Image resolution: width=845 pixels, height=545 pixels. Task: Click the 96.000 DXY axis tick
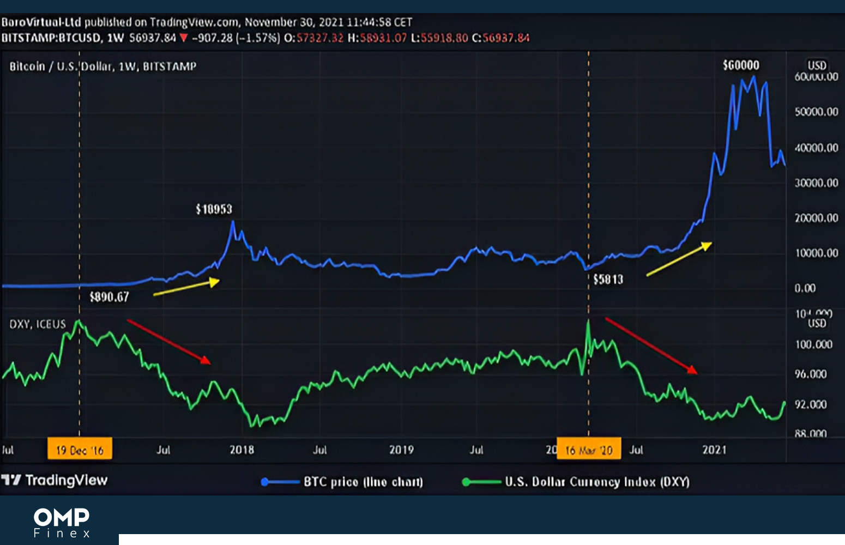point(811,374)
